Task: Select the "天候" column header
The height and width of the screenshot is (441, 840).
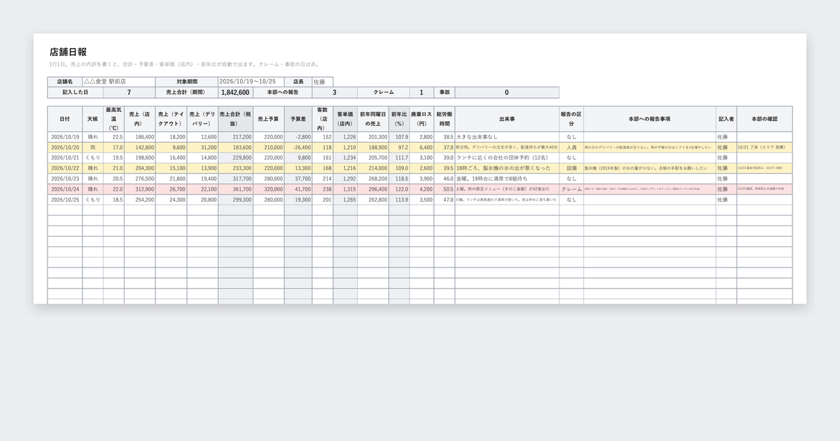Action: pyautogui.click(x=93, y=119)
